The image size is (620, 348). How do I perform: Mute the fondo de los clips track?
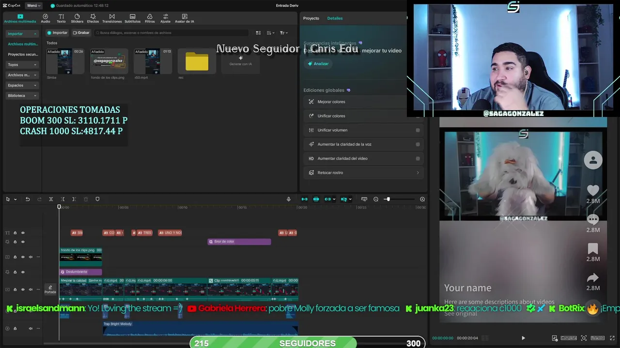[x=31, y=257]
